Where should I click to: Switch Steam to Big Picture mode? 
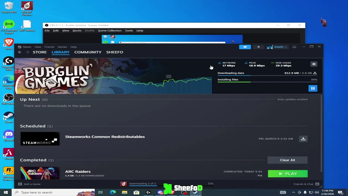pos(294,47)
